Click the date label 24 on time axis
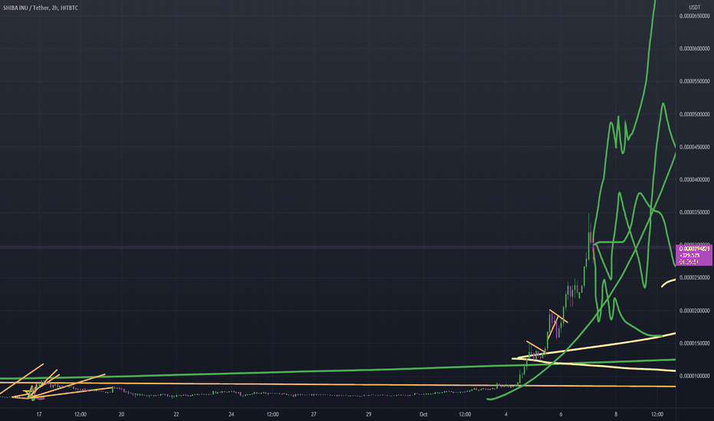This screenshot has height=421, width=714. click(x=231, y=414)
